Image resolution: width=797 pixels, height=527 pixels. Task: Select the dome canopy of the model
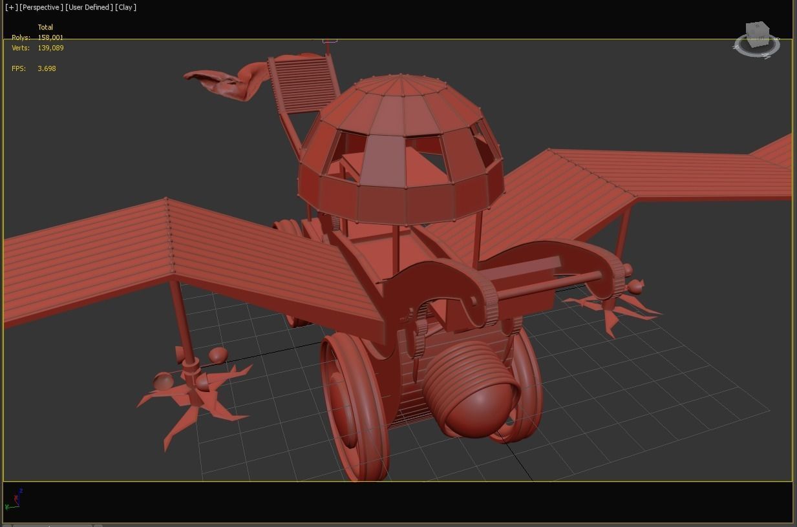(401, 149)
